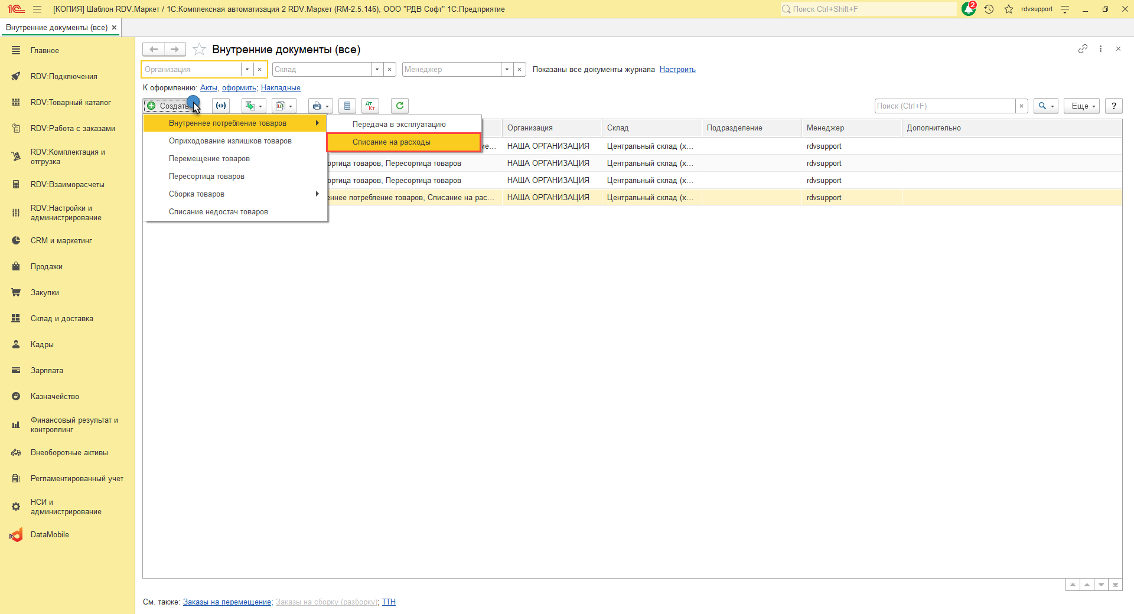Image resolution: width=1134 pixels, height=614 pixels.
Task: Add page to favorites with star icon
Action: (x=200, y=50)
